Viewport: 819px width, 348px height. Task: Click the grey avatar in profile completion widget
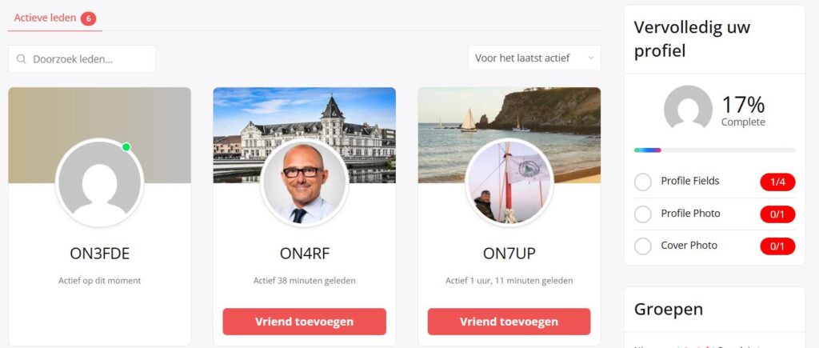tap(688, 110)
